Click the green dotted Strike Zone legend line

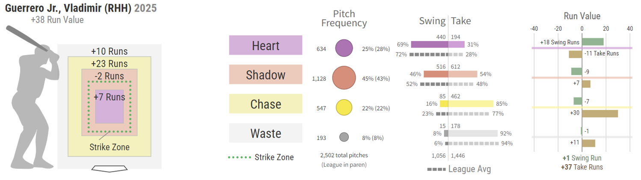tap(240, 157)
